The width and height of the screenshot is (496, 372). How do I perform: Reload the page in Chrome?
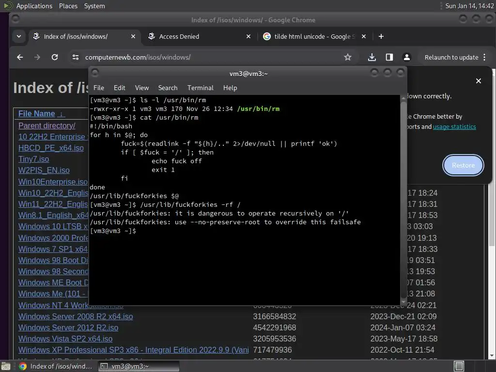pos(55,57)
